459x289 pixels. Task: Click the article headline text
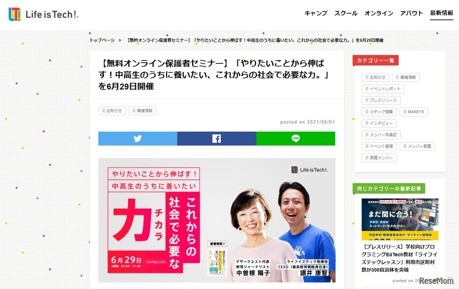coord(213,75)
